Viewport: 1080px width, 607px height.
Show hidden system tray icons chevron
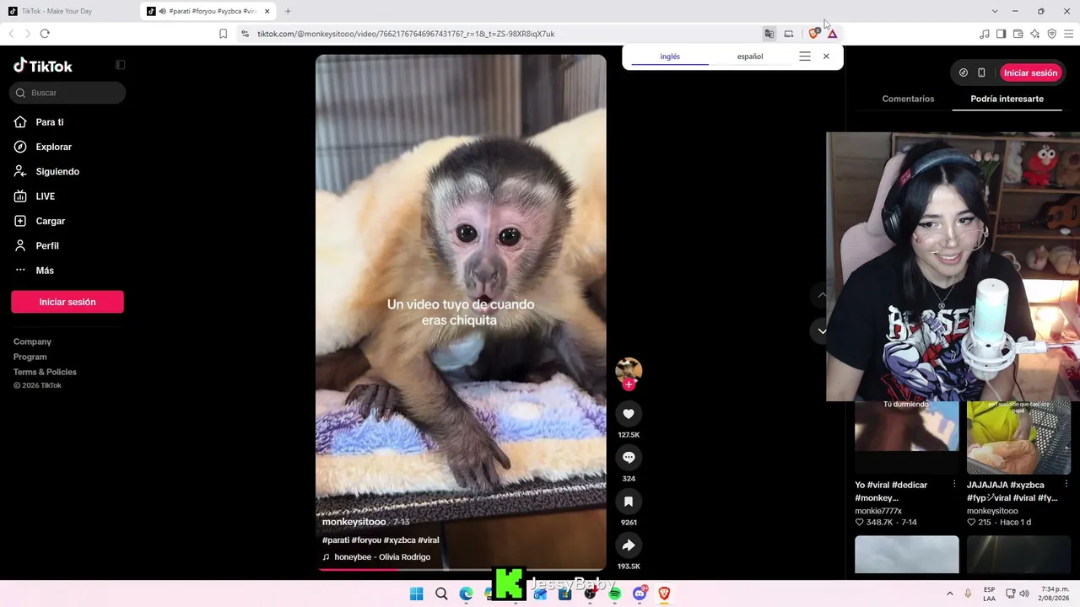[x=949, y=594]
